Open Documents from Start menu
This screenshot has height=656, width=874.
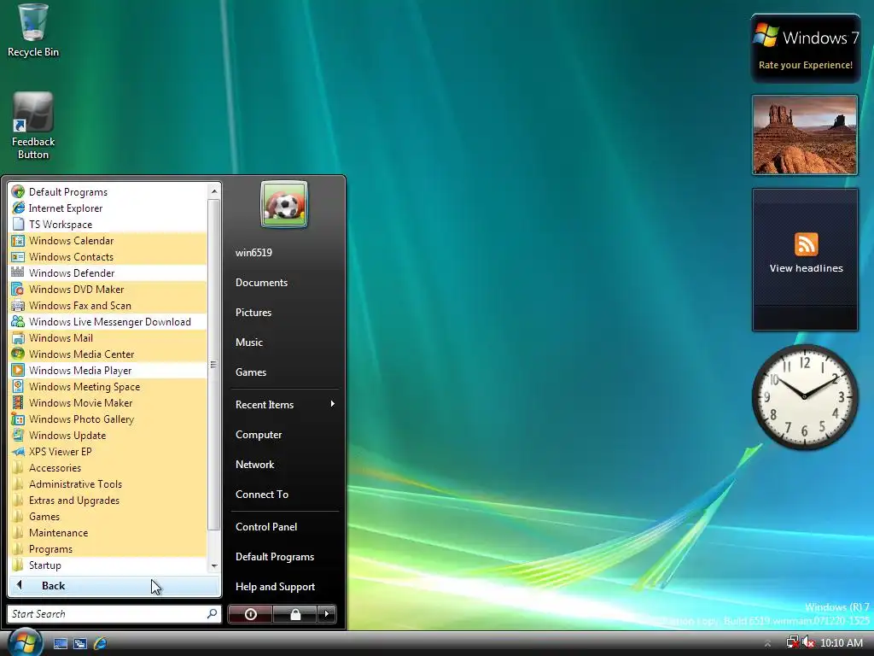coord(285,282)
